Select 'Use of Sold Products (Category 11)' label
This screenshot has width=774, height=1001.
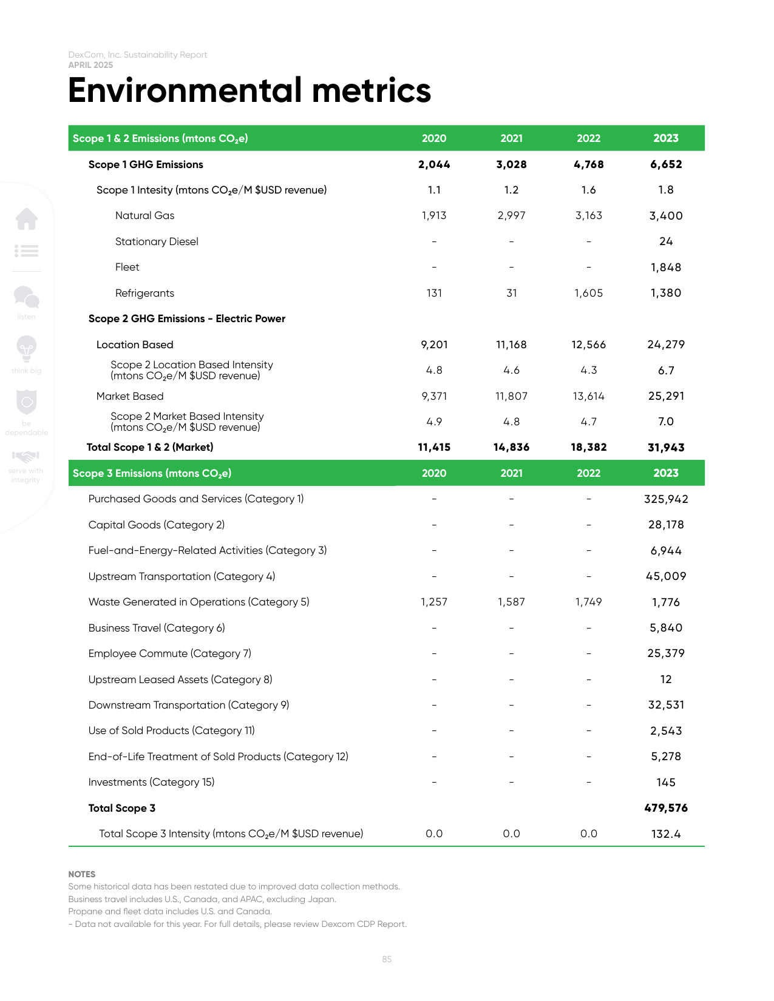coord(172,730)
